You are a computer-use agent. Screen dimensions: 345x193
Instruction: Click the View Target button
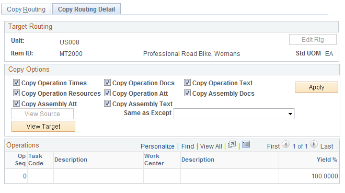click(43, 127)
